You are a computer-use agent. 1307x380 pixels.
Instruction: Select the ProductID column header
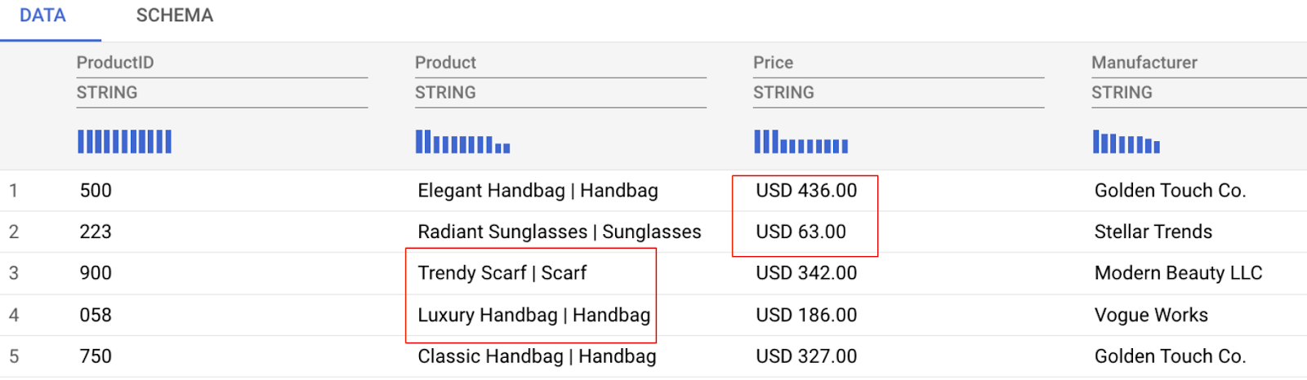tap(115, 63)
